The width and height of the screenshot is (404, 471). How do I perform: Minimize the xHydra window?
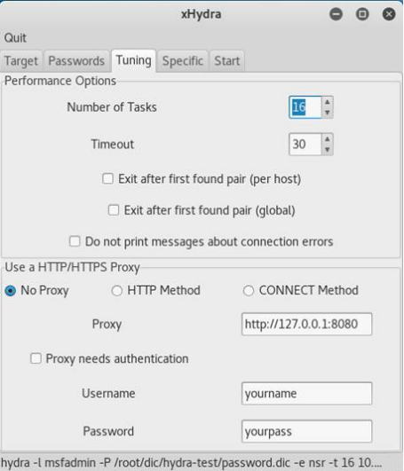click(x=336, y=14)
